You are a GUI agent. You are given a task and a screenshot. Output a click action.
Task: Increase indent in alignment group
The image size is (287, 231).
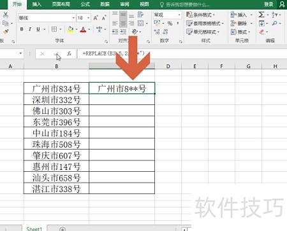[x=123, y=32]
